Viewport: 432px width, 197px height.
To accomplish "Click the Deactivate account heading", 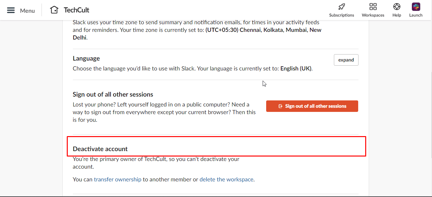I will (x=100, y=149).
